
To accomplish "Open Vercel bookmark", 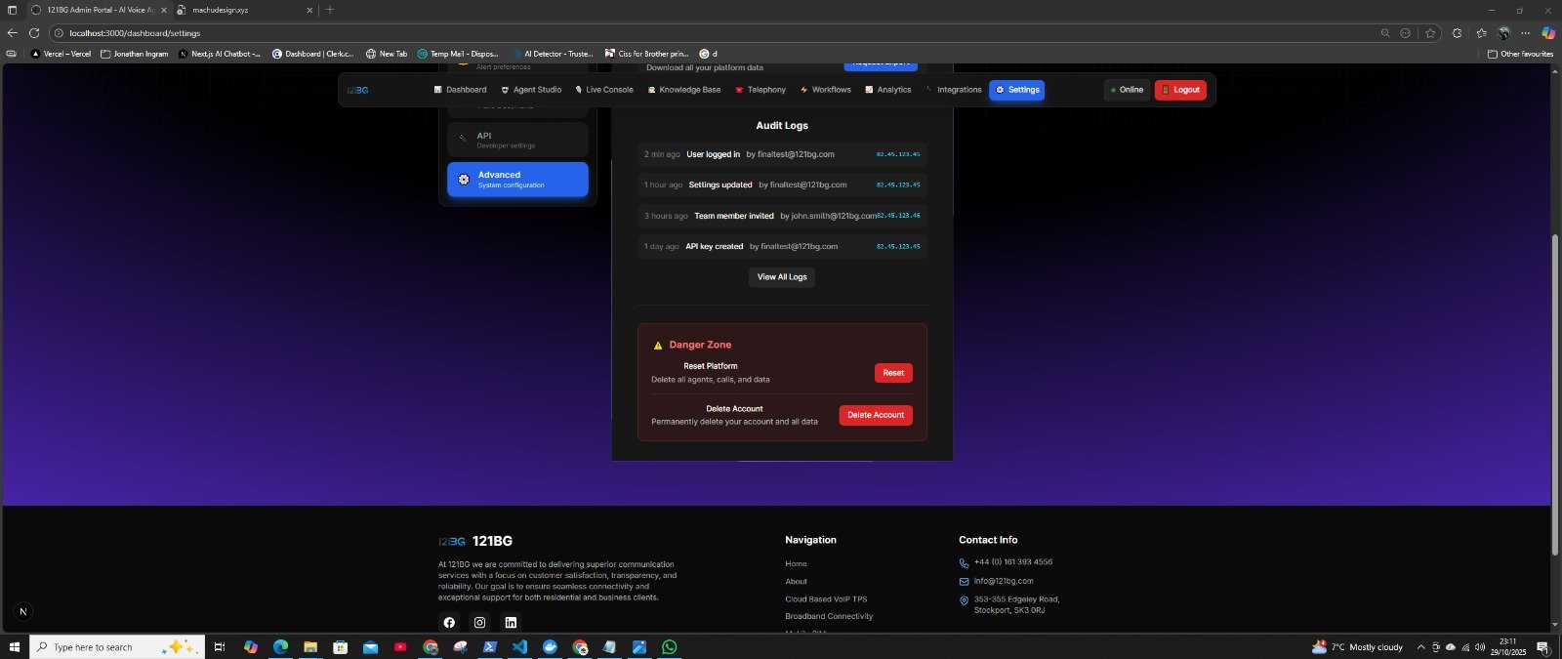I will pos(61,54).
